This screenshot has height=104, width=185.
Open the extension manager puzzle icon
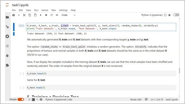(7, 65)
